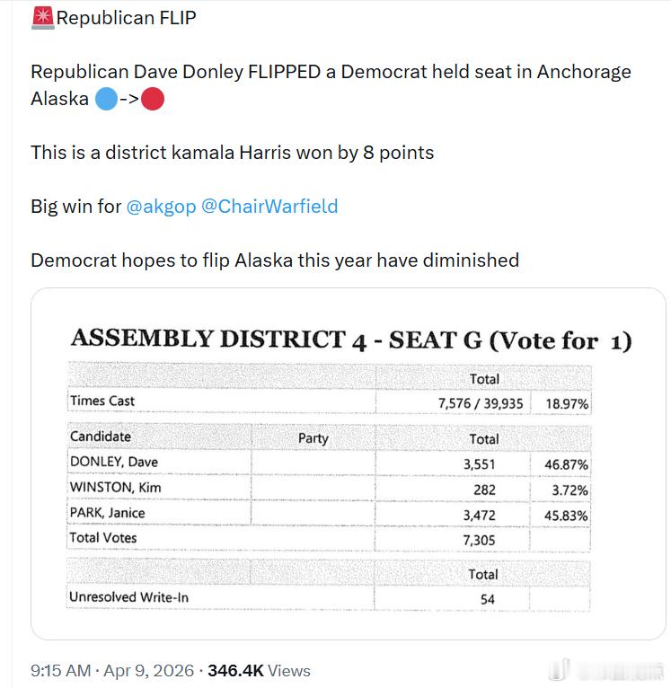Screen dimensions: 671x688
Task: Click the red circle emoji
Action: [153, 99]
